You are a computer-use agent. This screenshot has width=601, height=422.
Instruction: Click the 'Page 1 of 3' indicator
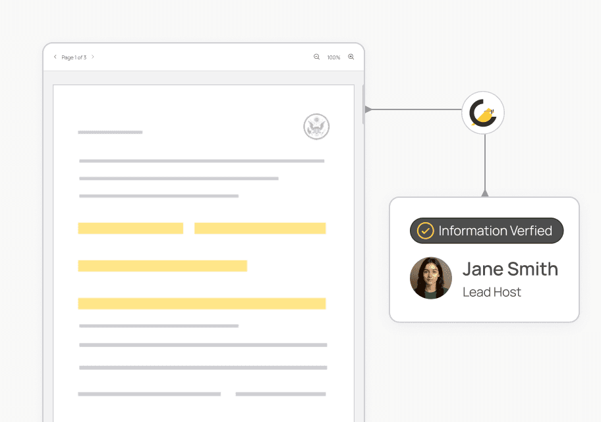(74, 57)
